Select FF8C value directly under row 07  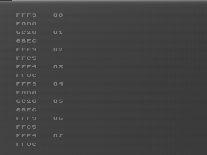coord(26,144)
